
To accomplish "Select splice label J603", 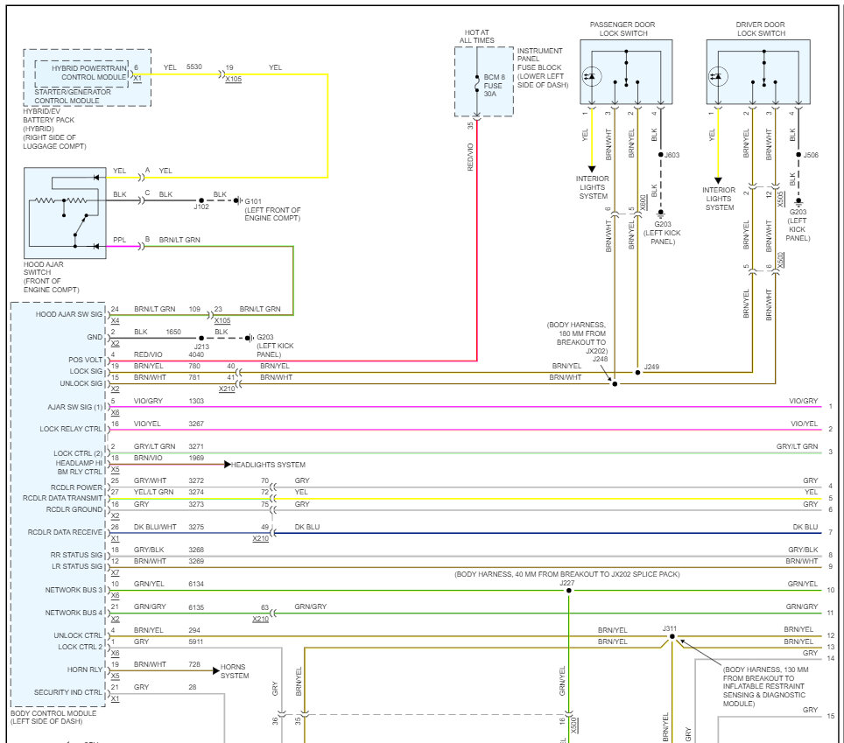I will (x=672, y=155).
